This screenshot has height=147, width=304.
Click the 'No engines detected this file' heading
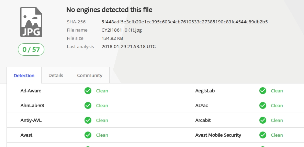coord(109,10)
